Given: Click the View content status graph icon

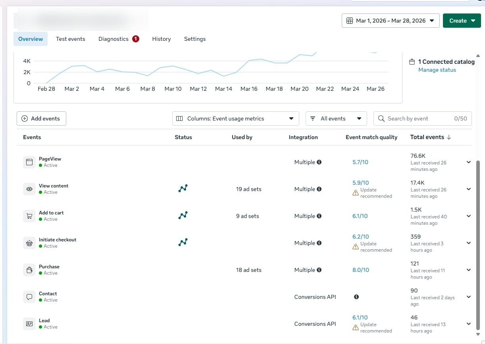Looking at the screenshot, I should (183, 189).
